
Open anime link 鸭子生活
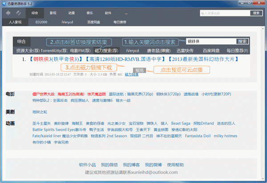[x=97, y=130]
